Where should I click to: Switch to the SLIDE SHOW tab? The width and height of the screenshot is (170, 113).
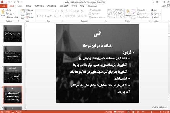pyautogui.click(x=64, y=6)
